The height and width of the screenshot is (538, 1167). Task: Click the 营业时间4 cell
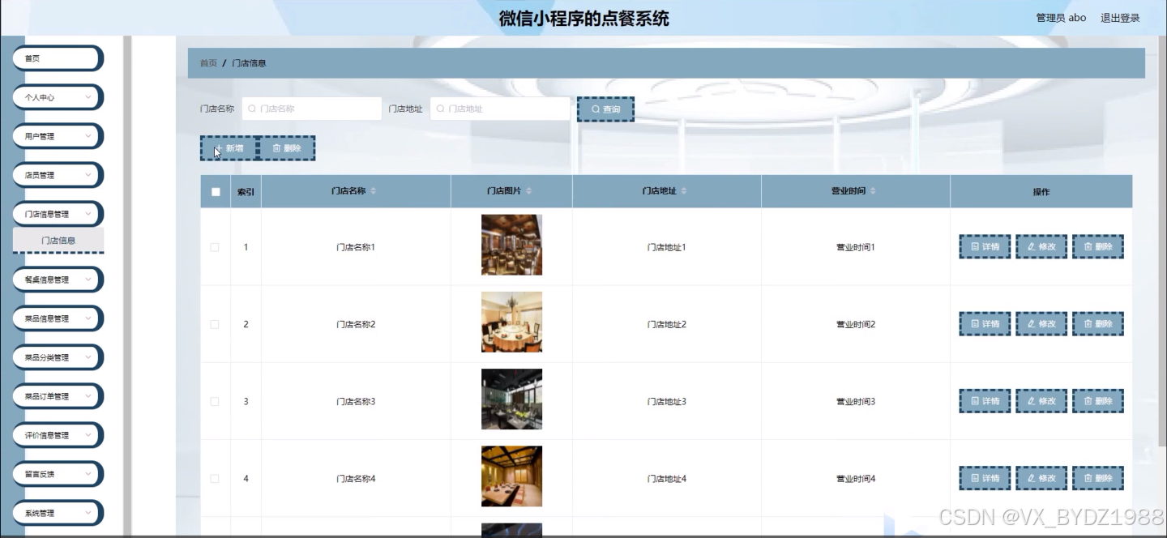856,479
